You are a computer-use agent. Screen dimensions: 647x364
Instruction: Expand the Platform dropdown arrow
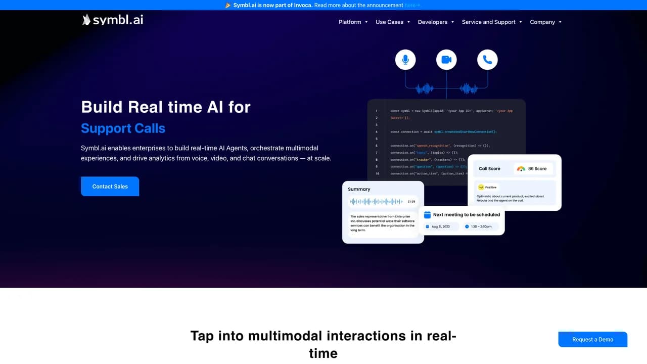(366, 22)
